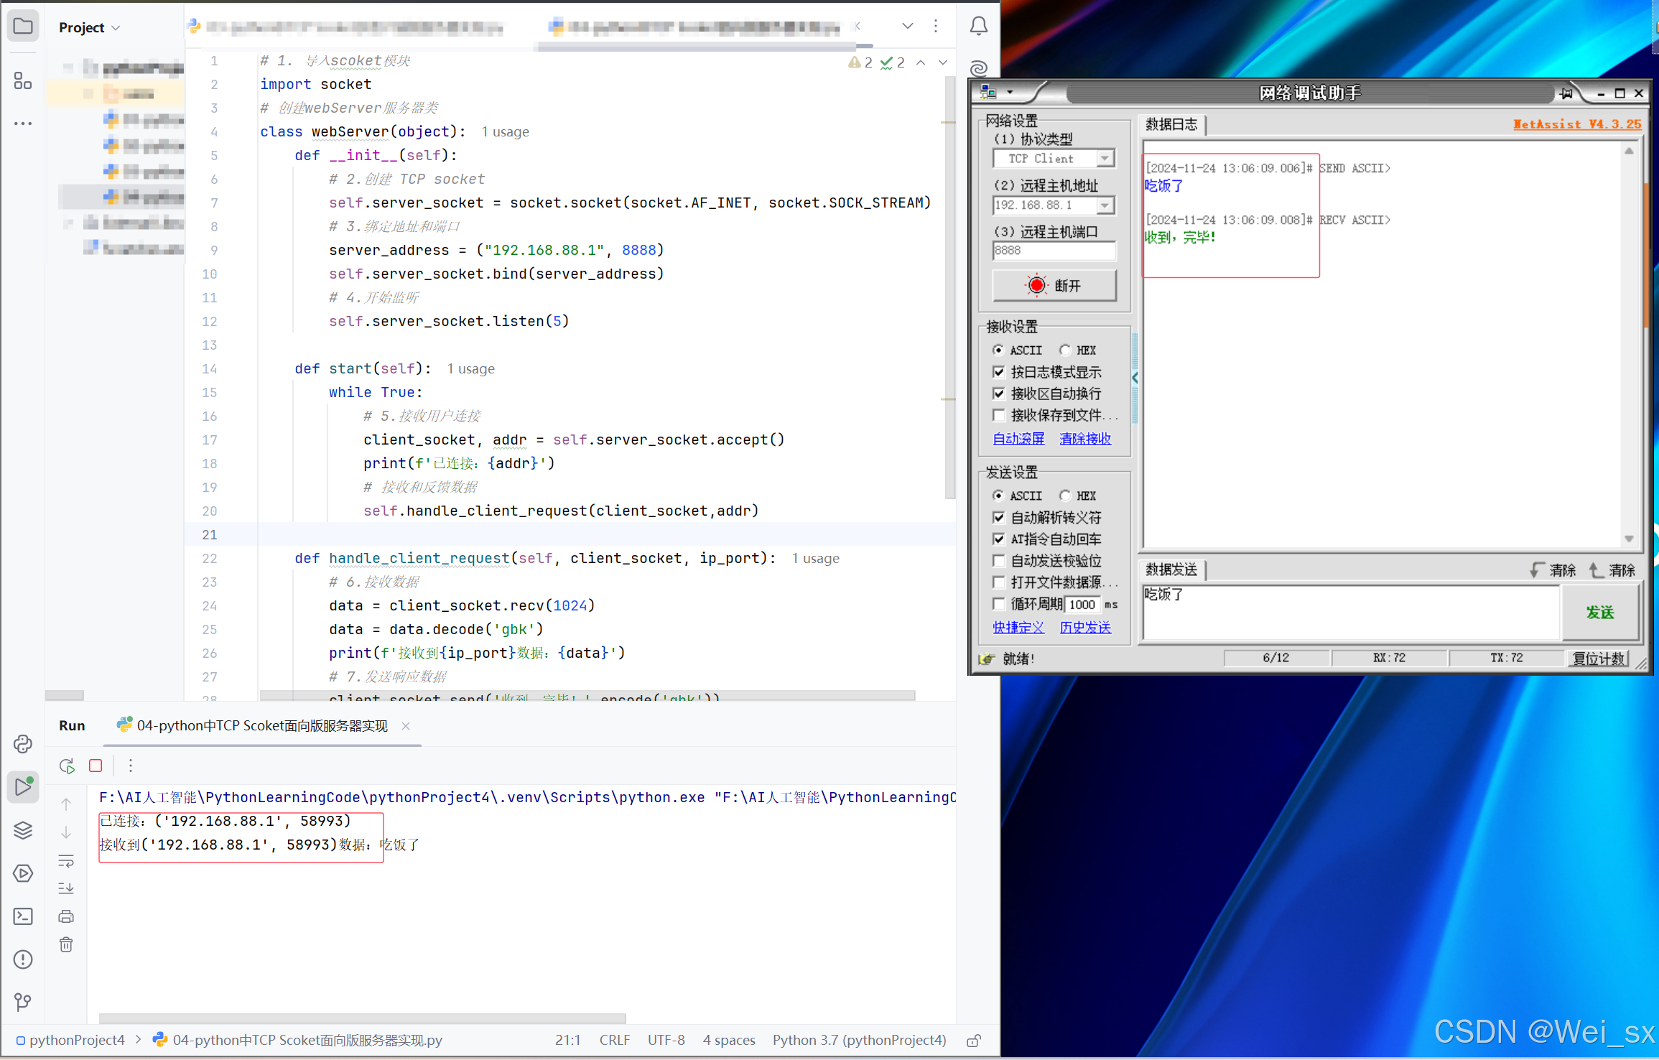Open 历史发送 history link

click(1085, 627)
